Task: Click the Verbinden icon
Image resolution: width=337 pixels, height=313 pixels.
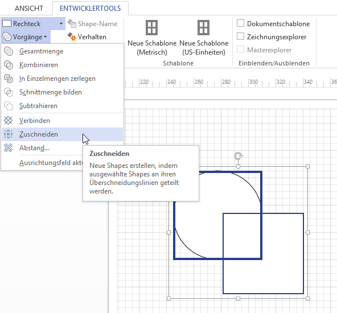Action: [x=9, y=121]
